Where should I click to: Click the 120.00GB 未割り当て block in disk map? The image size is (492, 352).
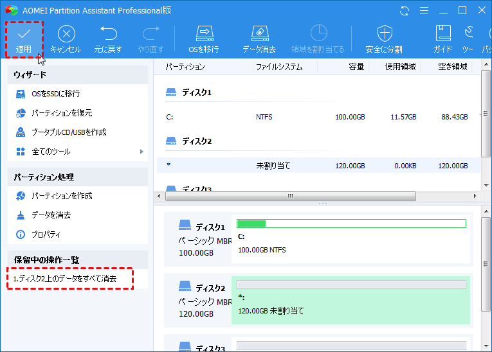351,300
